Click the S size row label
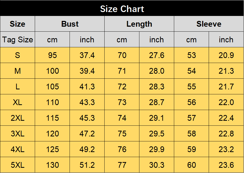The height and width of the screenshot is (173, 244). tap(18, 55)
